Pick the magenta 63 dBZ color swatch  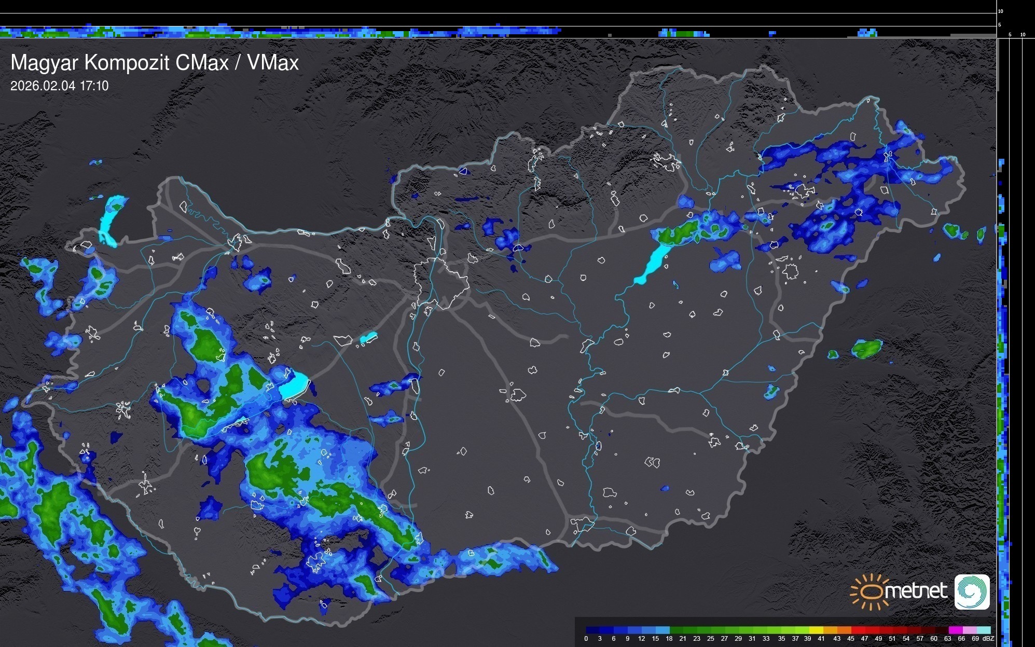(955, 630)
